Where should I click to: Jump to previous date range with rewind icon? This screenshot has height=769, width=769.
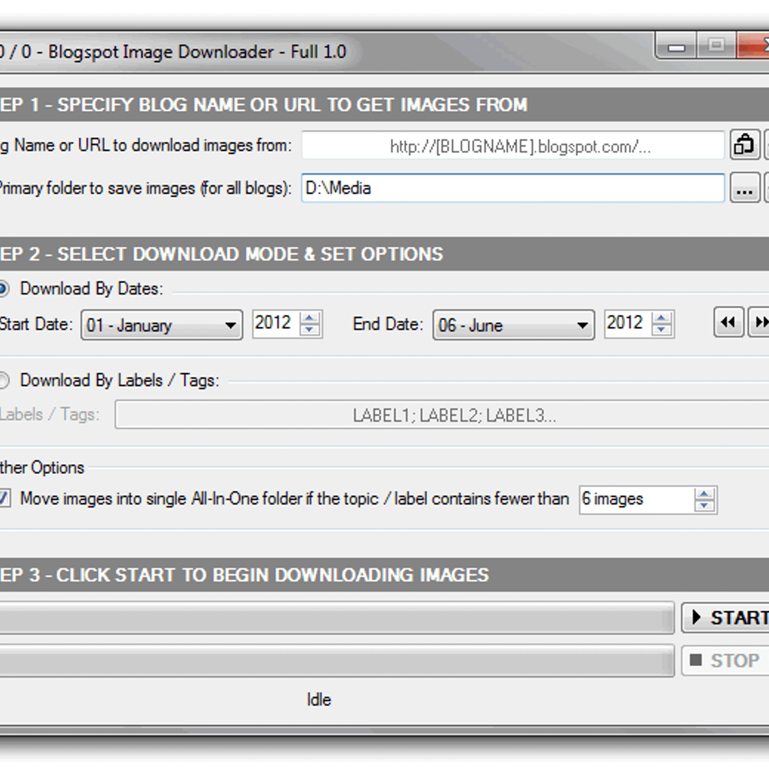coord(729,322)
